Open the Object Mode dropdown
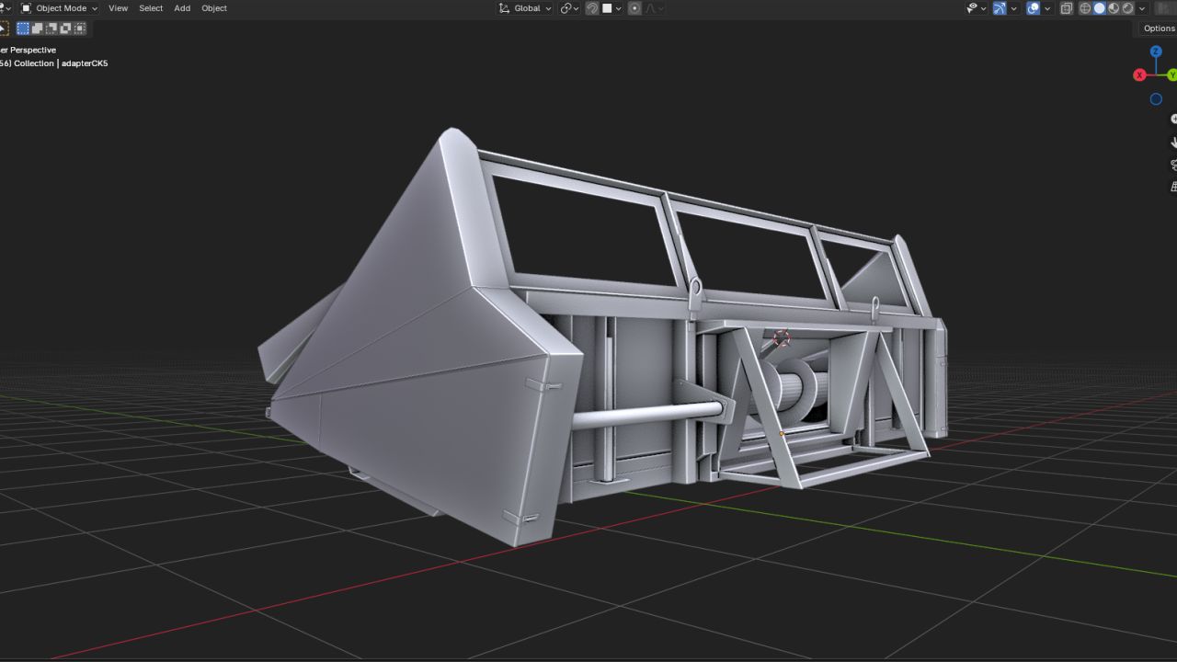 60,8
